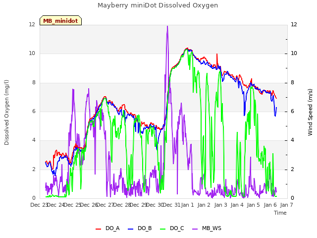The image size is (317, 238).
Task: Click the MB_minidot label box
Action: click(x=60, y=20)
